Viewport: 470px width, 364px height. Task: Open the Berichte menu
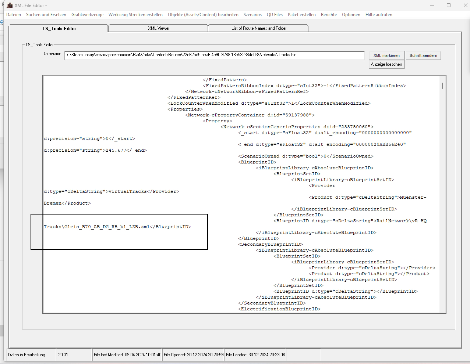click(329, 15)
